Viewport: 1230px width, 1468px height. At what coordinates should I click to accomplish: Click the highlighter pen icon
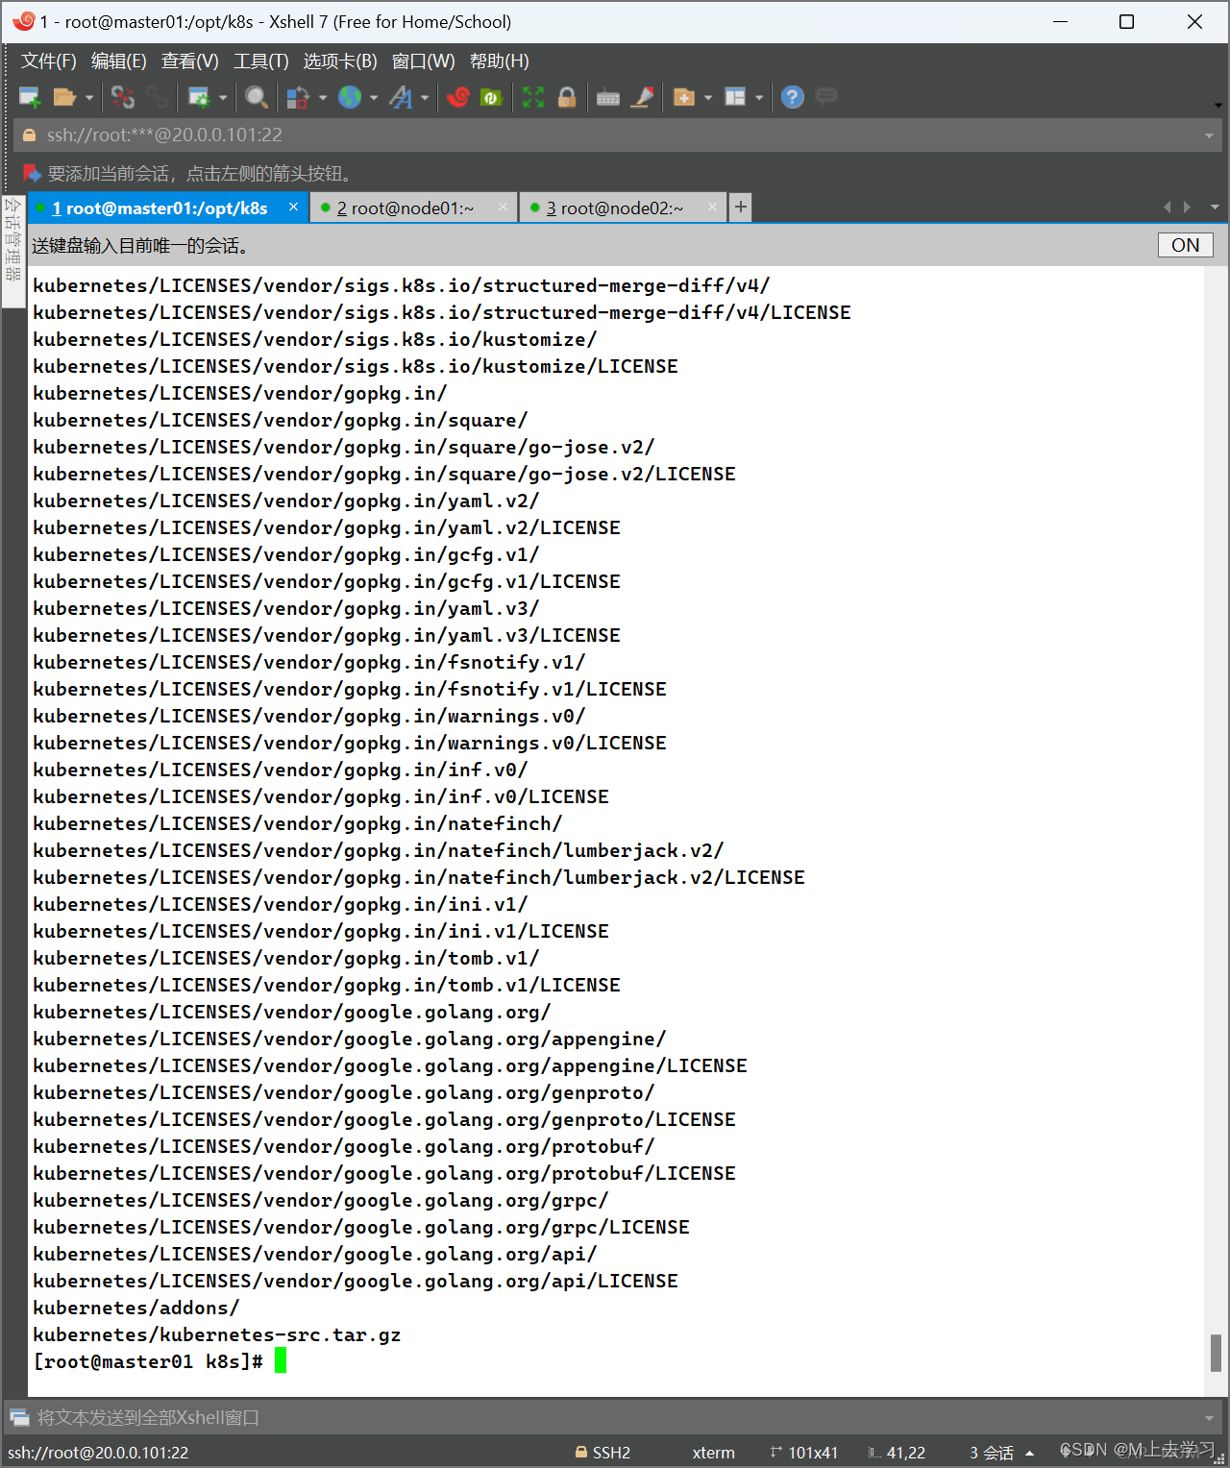(x=643, y=97)
